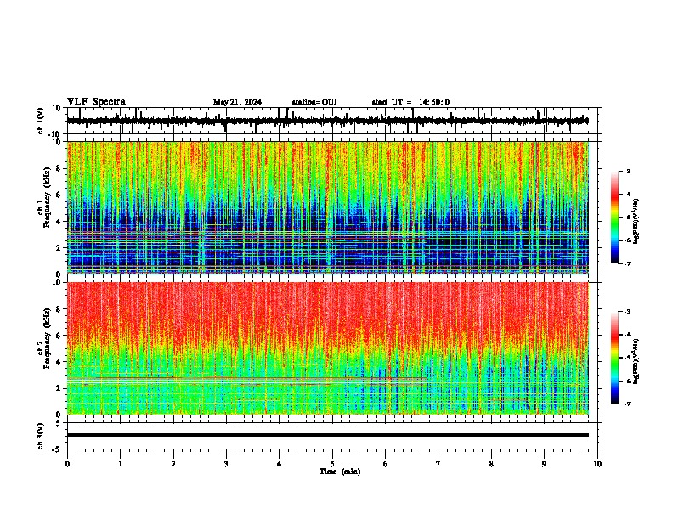
Task: Click the '-7' label on ch.2 colorbar
Action: click(627, 404)
